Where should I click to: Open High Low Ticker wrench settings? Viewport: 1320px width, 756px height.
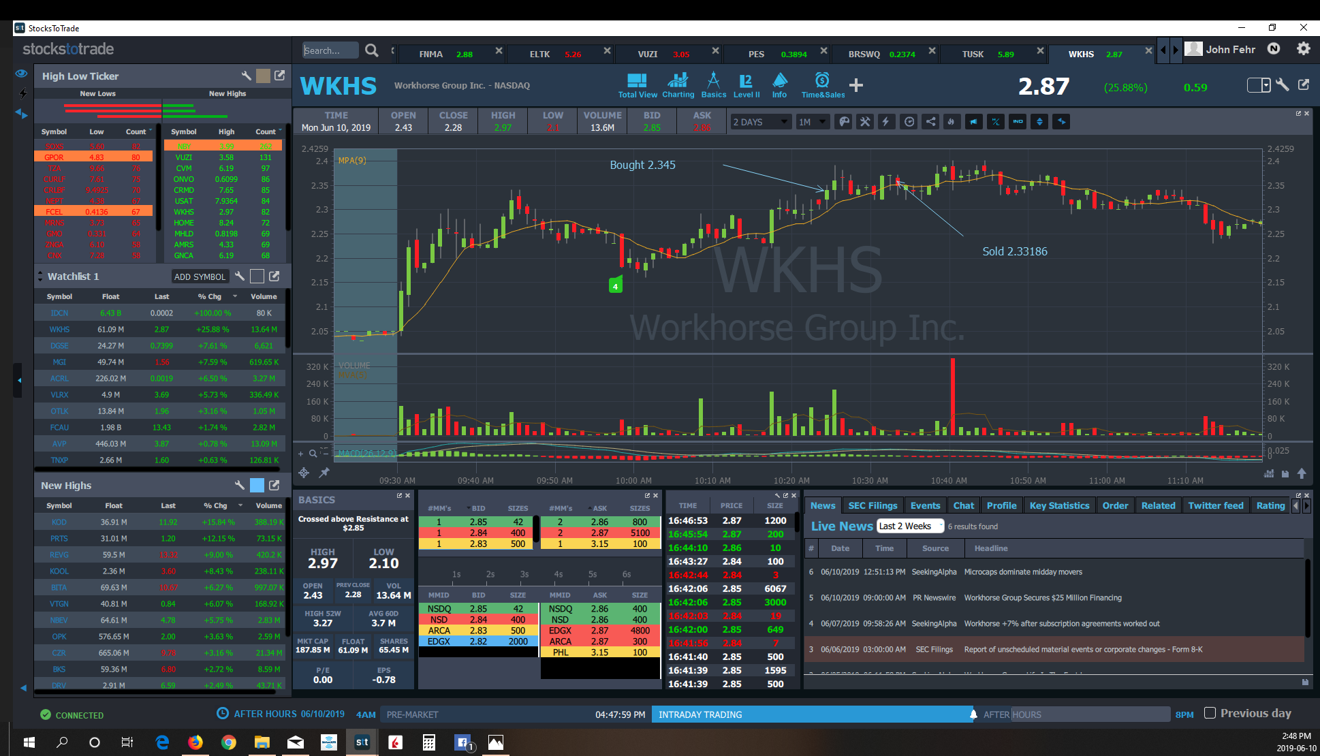(246, 76)
